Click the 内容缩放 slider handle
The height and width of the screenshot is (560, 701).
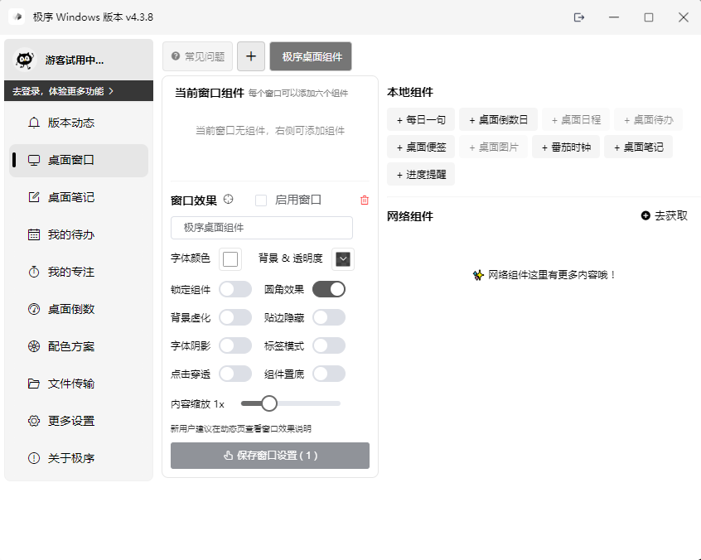point(269,403)
